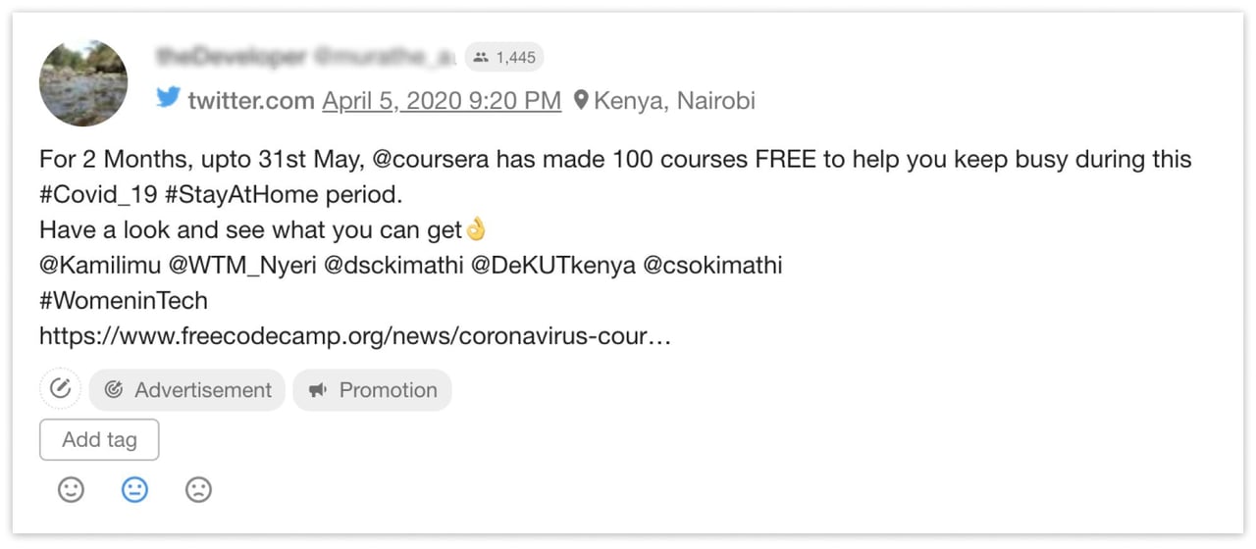1256x549 pixels.
Task: Select the positive smiley sentiment icon
Action: [71, 489]
